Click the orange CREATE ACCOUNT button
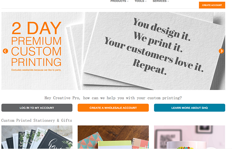 pyautogui.click(x=212, y=5)
